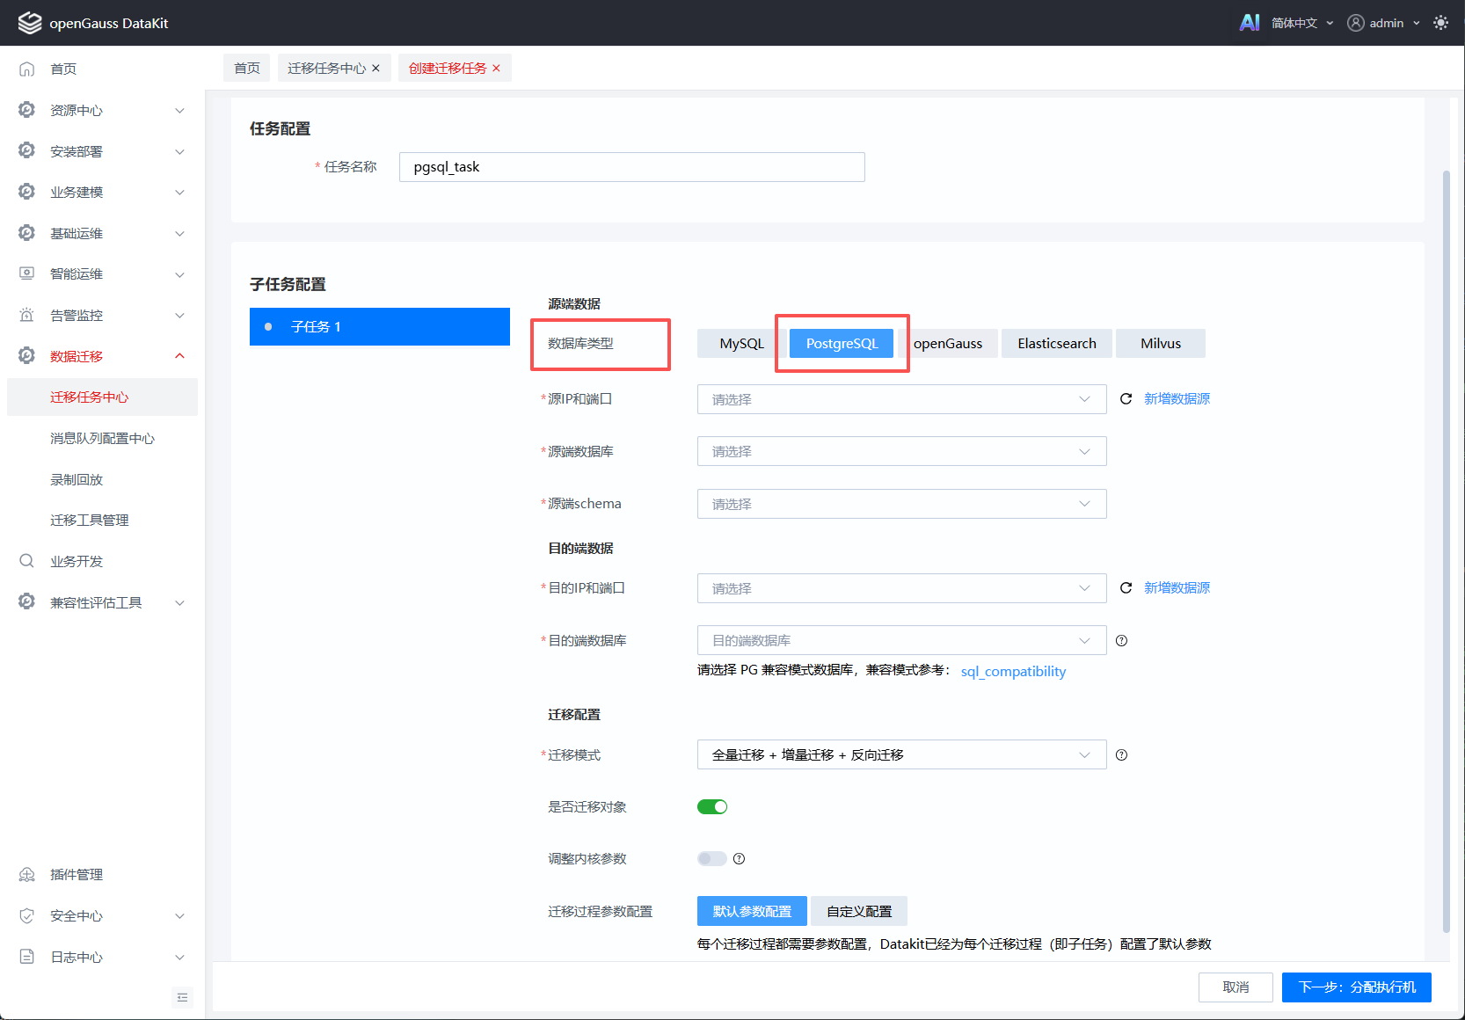Open the AI assistant icon
Viewport: 1465px width, 1020px height.
tap(1250, 23)
